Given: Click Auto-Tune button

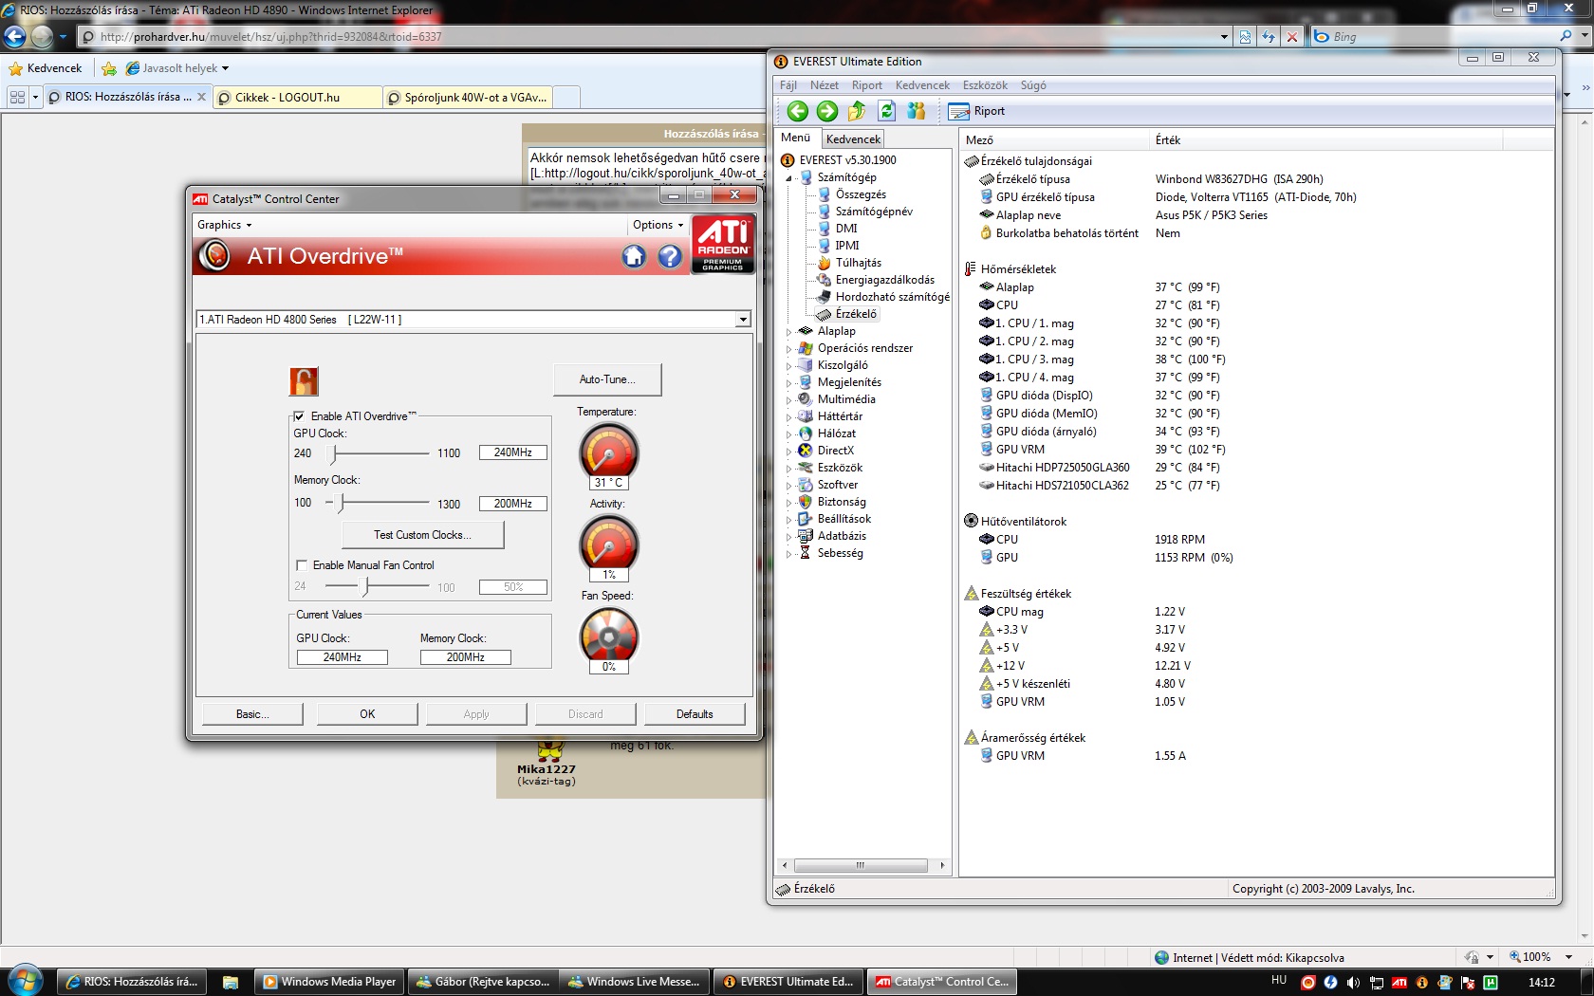Looking at the screenshot, I should tap(607, 379).
